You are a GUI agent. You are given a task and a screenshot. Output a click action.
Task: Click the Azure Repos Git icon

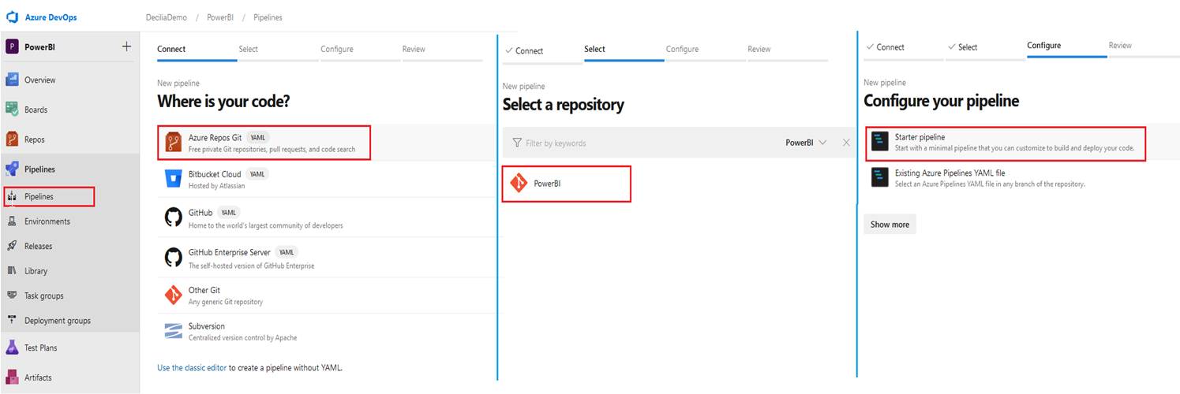[x=173, y=142]
